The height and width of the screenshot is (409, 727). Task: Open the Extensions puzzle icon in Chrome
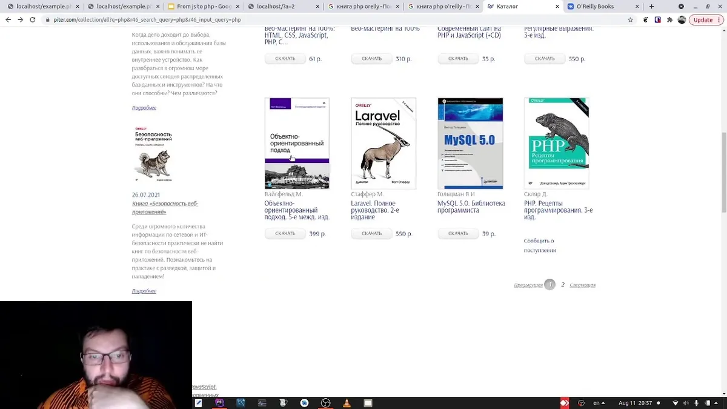(669, 19)
